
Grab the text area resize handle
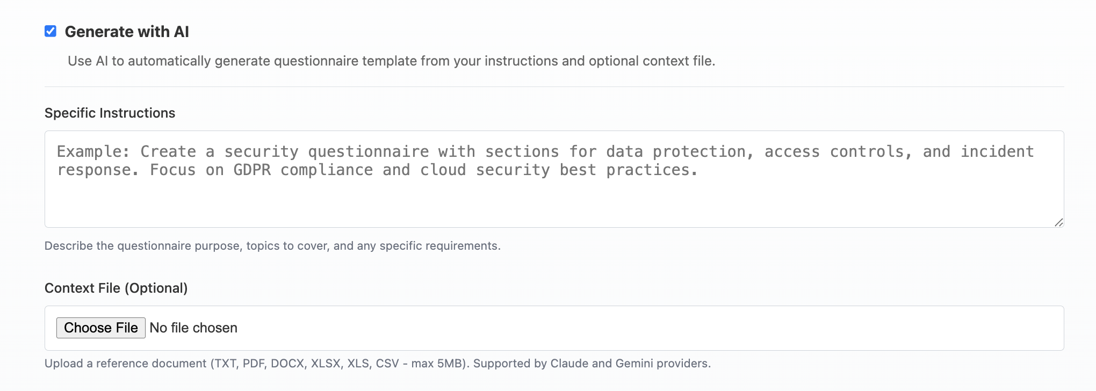1058,222
